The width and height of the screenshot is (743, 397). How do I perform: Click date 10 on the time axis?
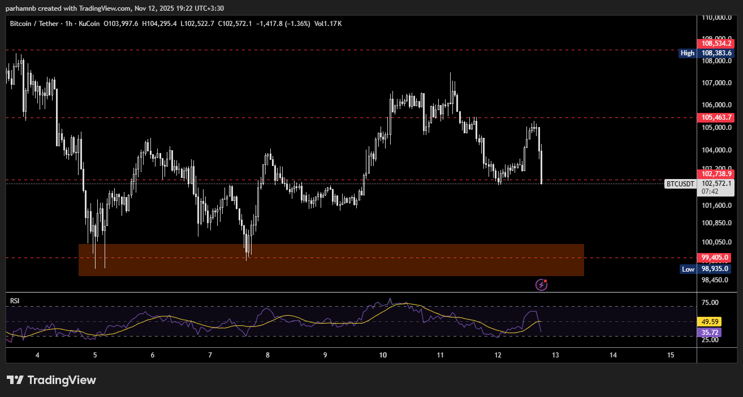pos(383,355)
